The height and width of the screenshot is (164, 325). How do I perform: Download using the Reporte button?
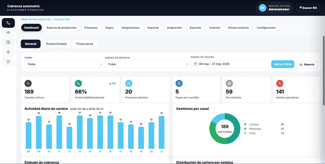(x=307, y=64)
